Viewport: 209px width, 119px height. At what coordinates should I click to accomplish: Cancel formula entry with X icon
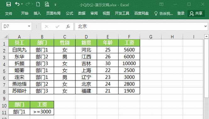[x=47, y=27]
